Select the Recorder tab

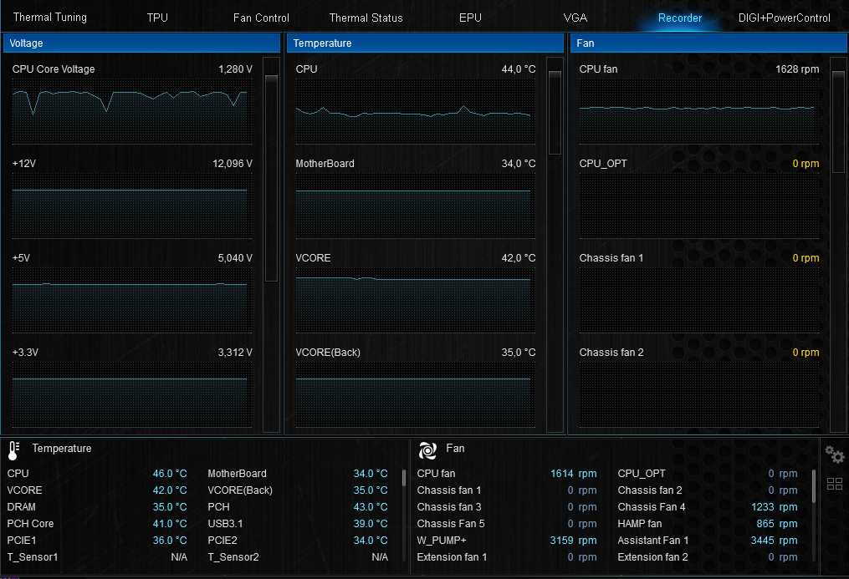tap(679, 18)
